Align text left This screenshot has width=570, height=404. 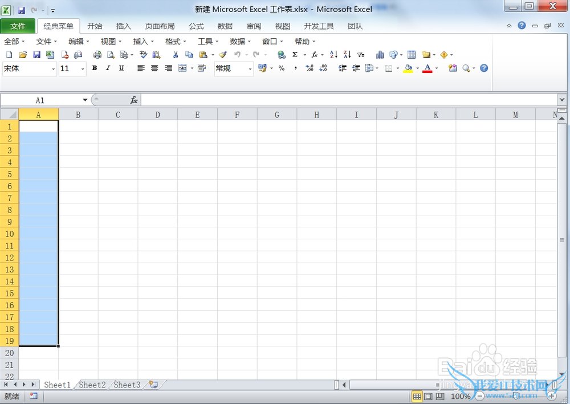click(141, 68)
